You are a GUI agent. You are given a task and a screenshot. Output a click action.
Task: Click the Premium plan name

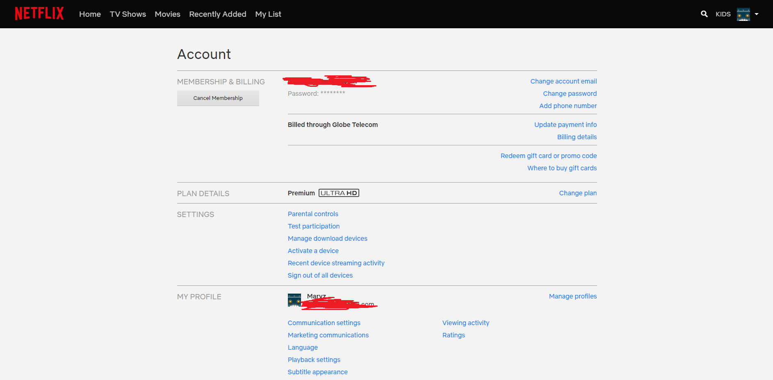[301, 193]
